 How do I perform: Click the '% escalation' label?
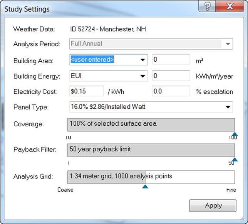click(x=214, y=92)
